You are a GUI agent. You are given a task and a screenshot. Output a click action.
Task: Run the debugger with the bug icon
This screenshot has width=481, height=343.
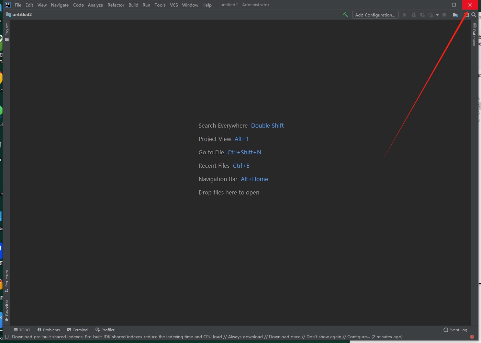414,15
